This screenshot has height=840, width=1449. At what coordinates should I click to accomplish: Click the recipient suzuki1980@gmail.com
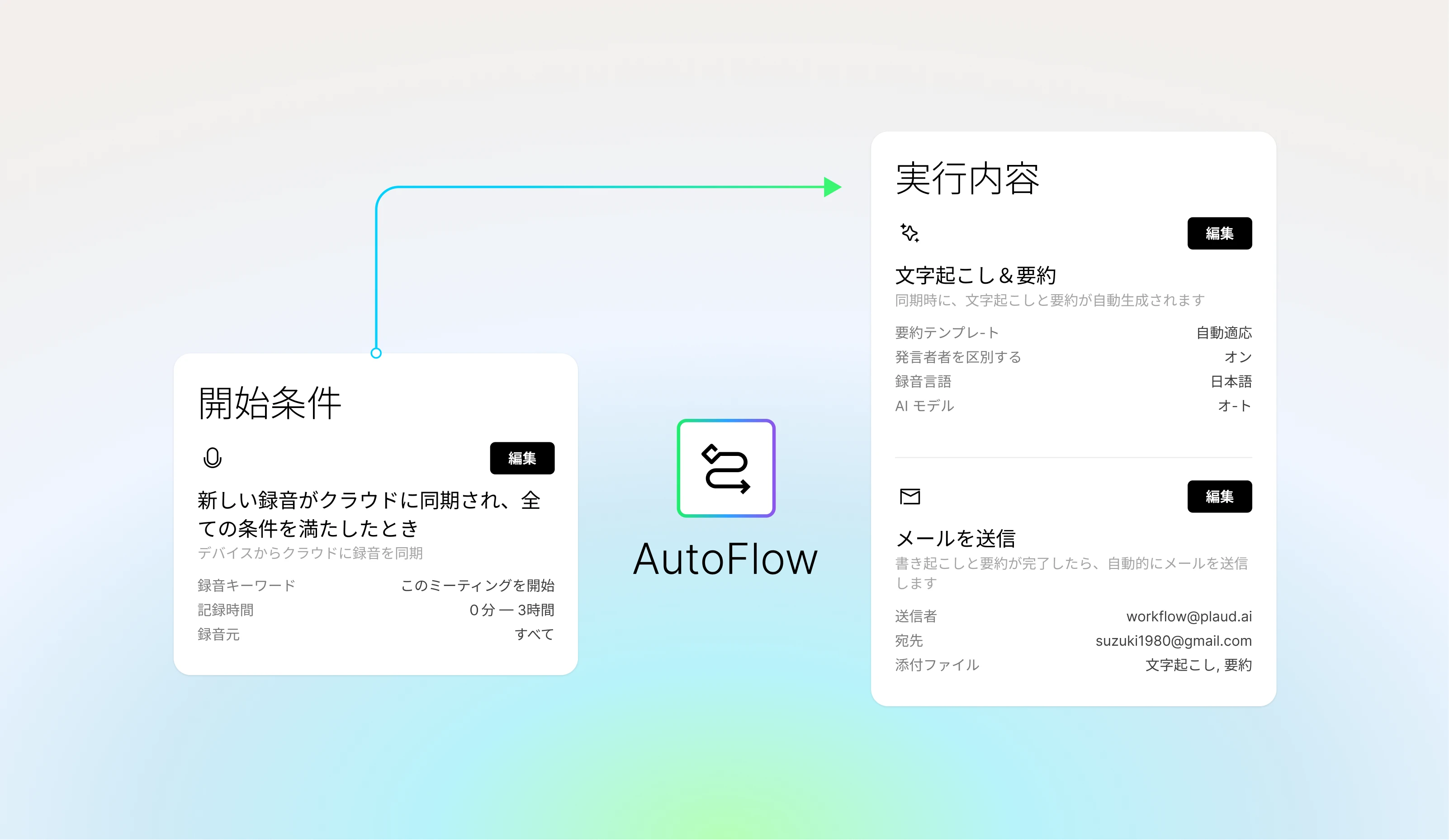click(1173, 641)
